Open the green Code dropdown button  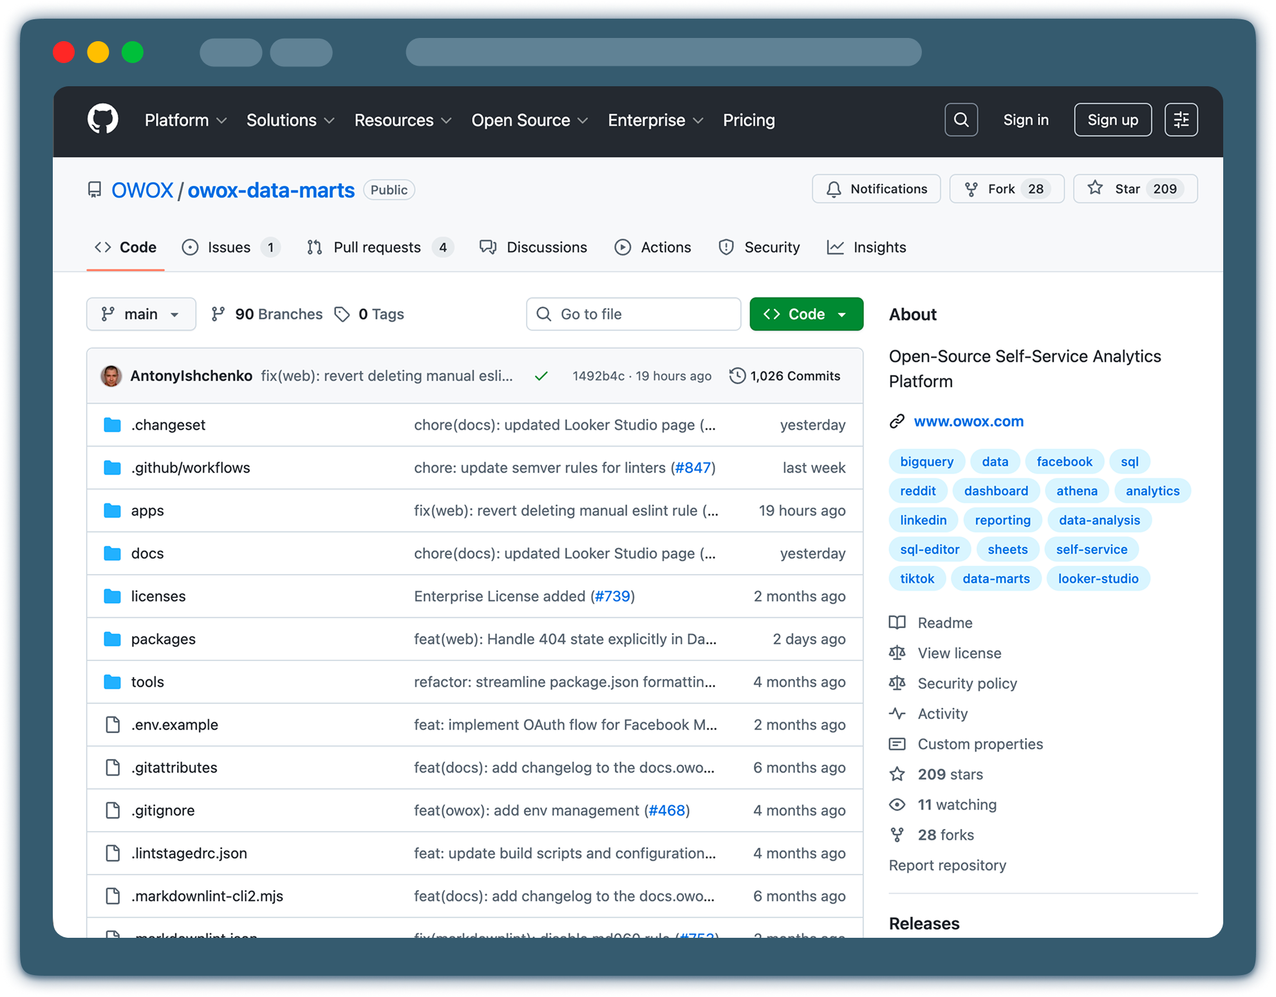(x=806, y=314)
